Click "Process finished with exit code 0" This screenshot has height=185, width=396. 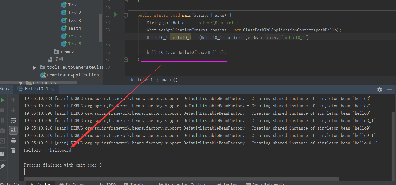63,165
